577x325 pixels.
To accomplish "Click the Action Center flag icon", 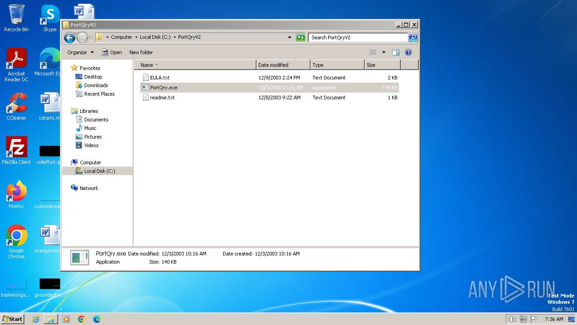I will coord(534,319).
